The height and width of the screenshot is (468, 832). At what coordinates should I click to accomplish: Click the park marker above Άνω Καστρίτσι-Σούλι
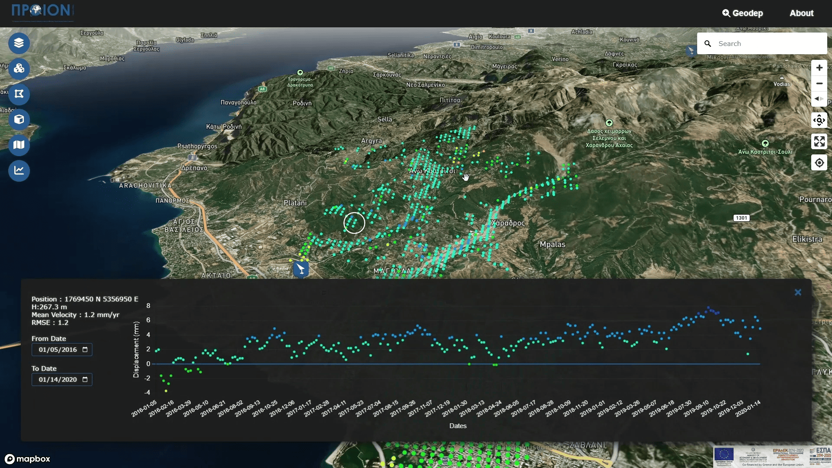tap(765, 144)
